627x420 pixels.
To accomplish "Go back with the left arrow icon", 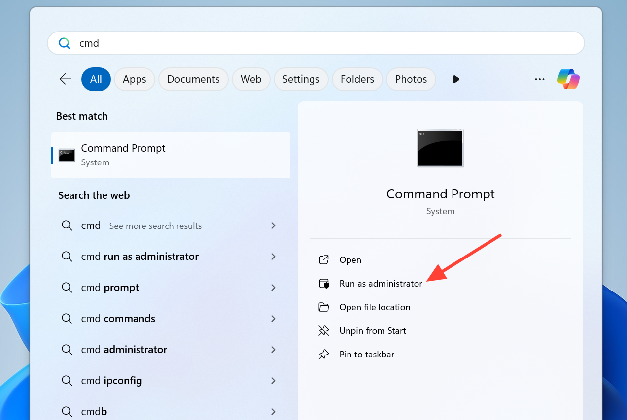I will pos(66,79).
